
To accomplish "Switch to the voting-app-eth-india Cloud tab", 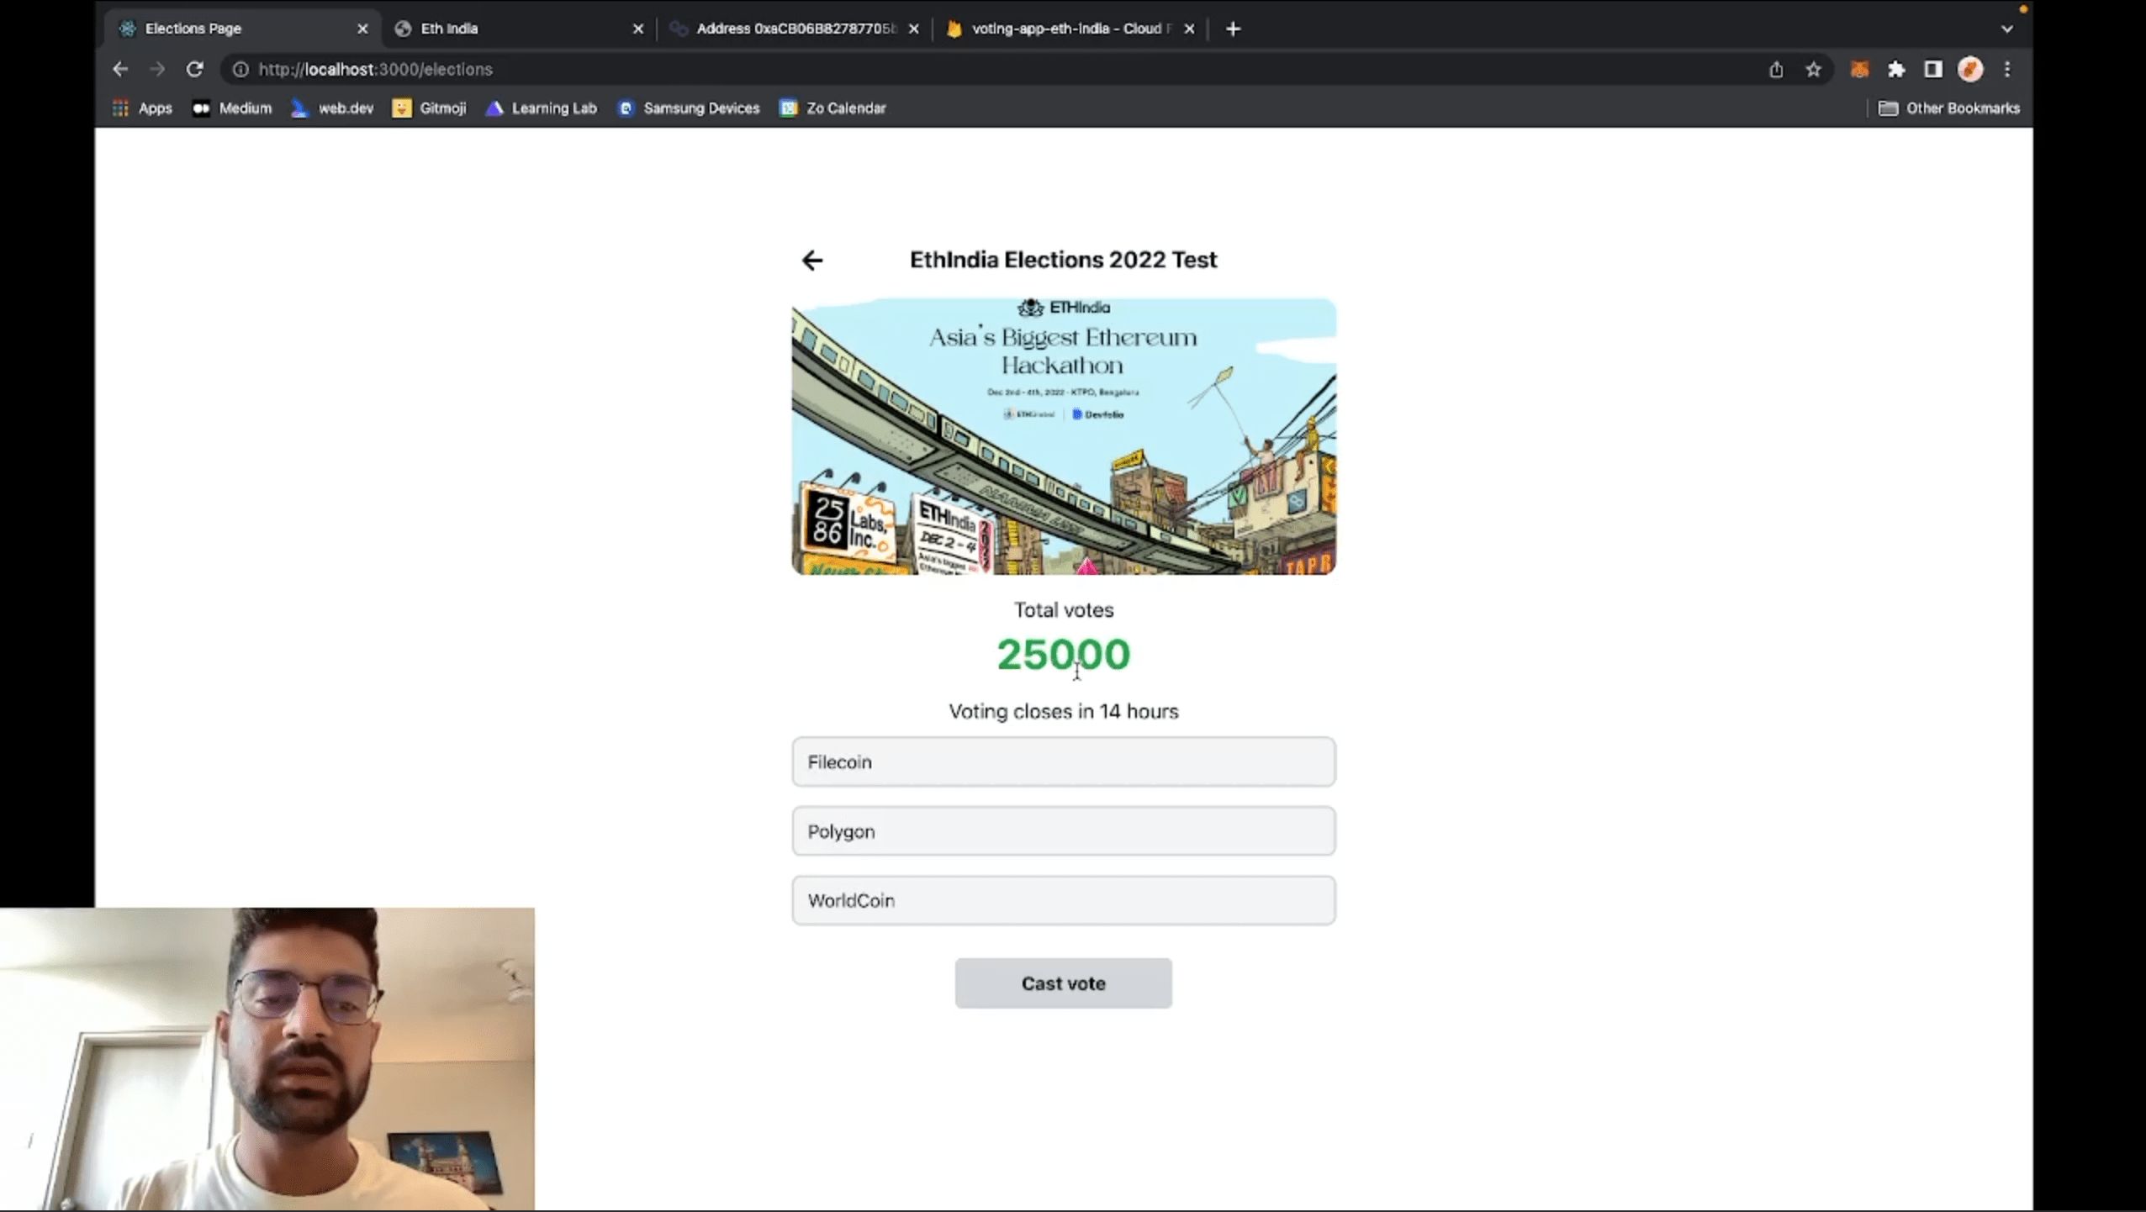I will tap(1070, 29).
